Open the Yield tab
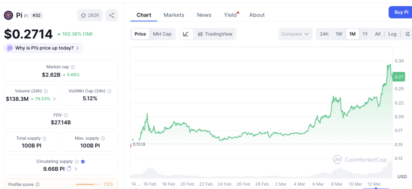Screen dimensions: 412x189 pos(231,15)
